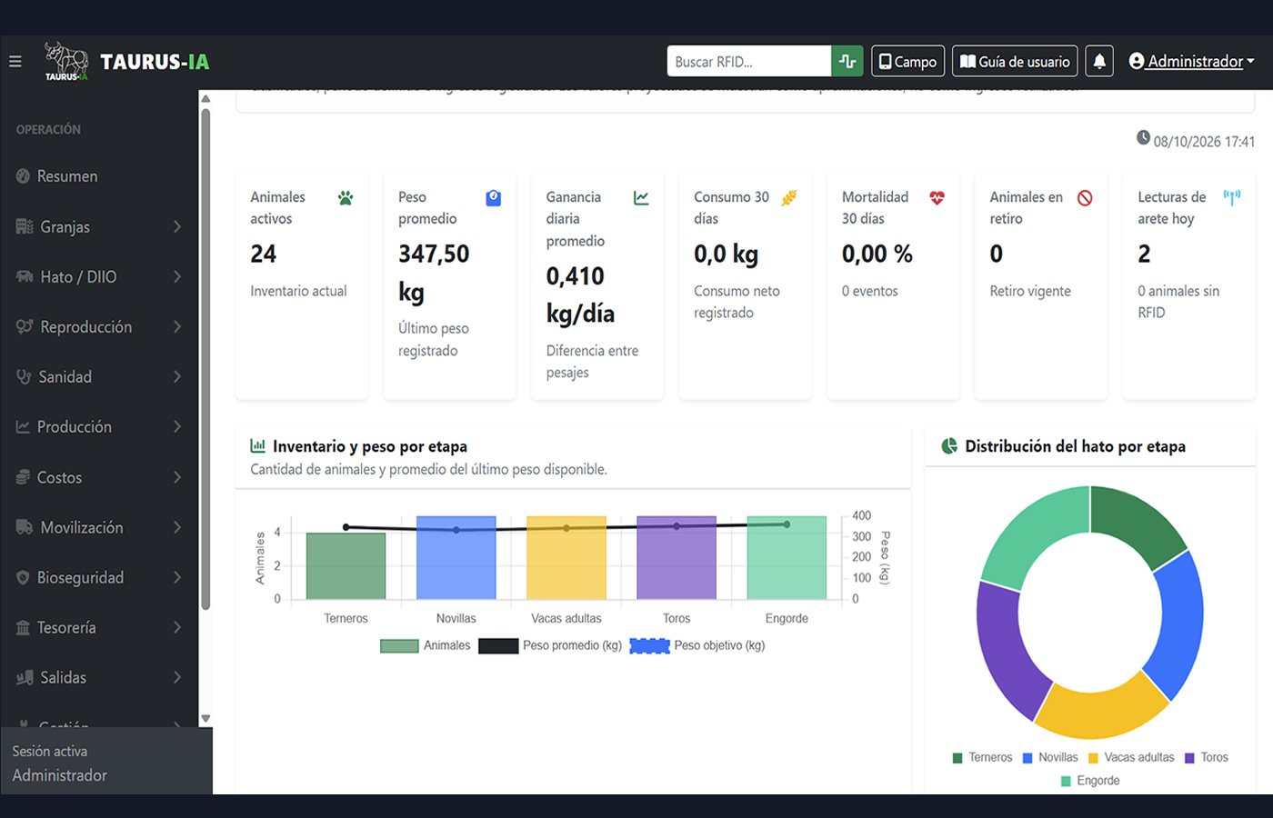Click the paw icon on Animales activos

coord(346,197)
